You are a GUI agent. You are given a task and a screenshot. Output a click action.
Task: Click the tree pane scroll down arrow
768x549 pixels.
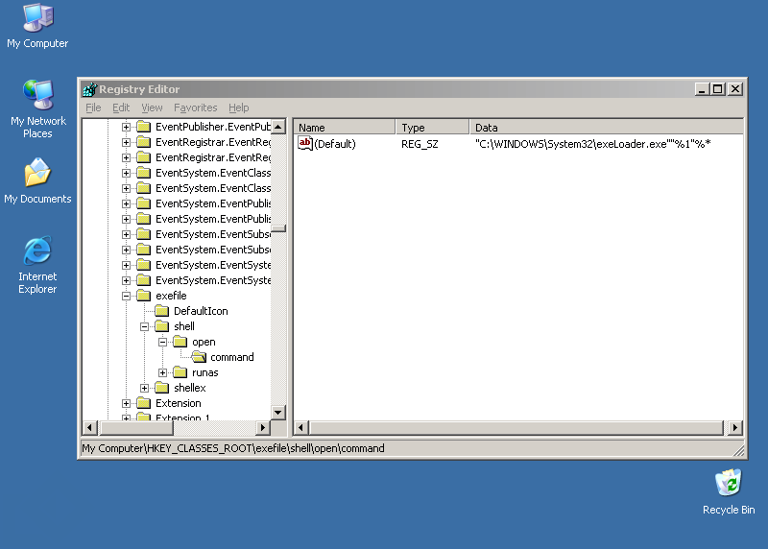[x=278, y=413]
